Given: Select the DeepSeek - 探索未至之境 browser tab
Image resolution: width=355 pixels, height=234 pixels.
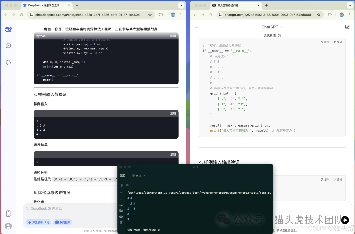Looking at the screenshot, I should pos(46,5).
